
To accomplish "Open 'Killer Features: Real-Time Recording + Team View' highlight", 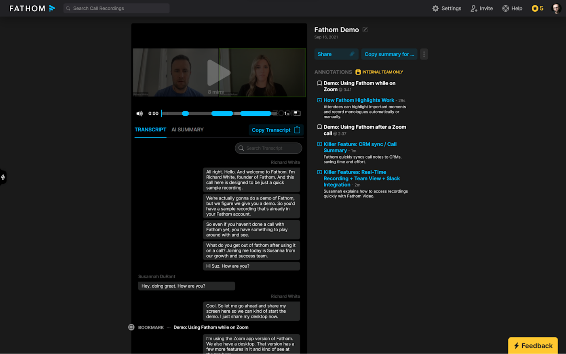I will [x=361, y=178].
